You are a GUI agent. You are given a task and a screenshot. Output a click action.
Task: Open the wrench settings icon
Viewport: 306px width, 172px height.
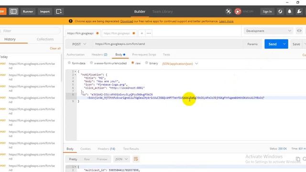click(299, 11)
